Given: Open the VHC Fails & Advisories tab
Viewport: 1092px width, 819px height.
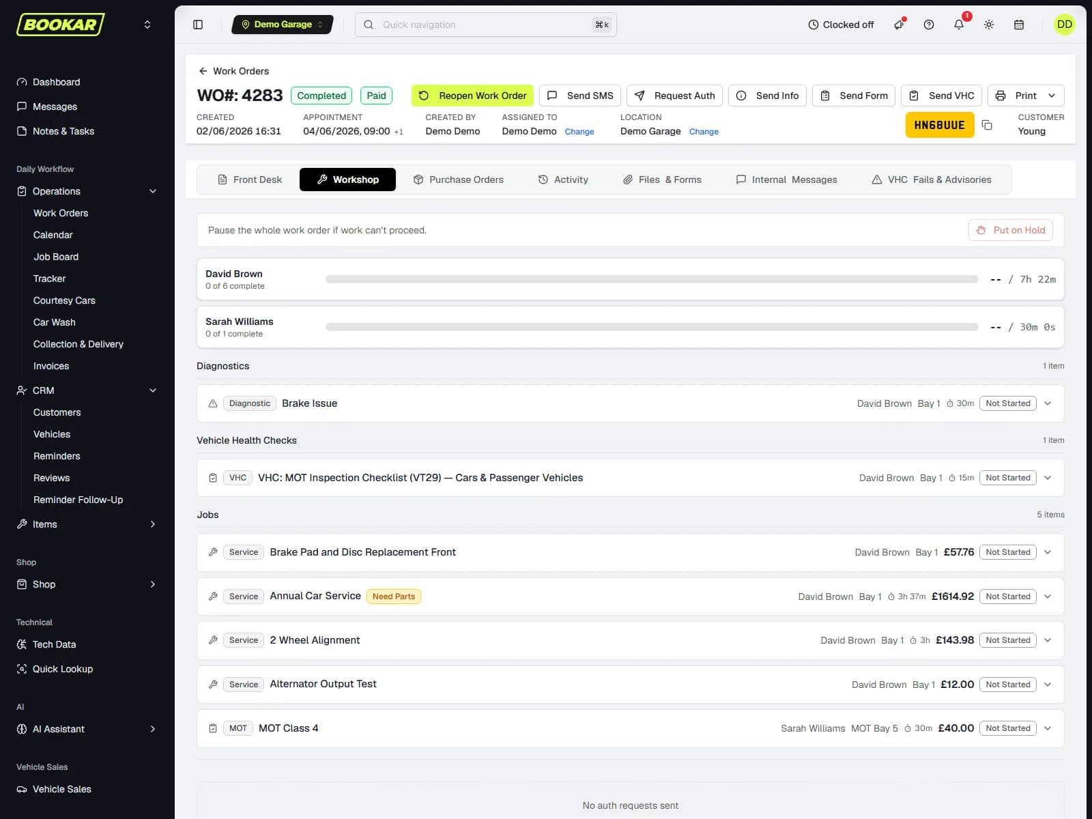Looking at the screenshot, I should click(932, 179).
